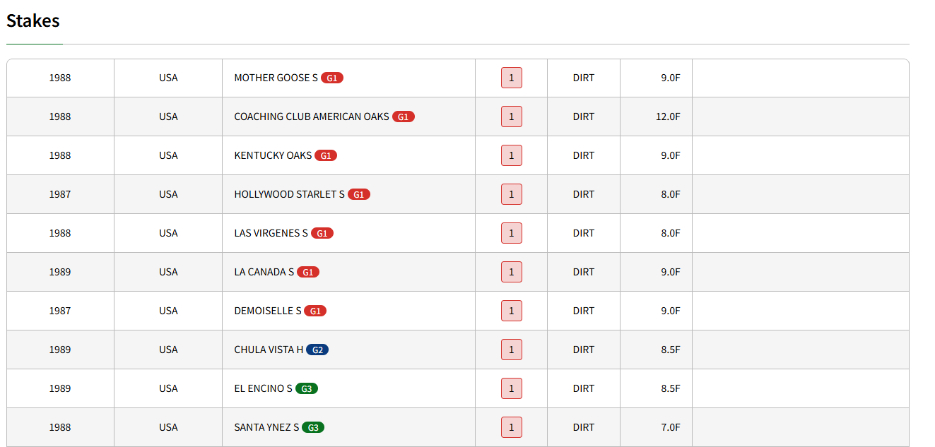The width and height of the screenshot is (935, 447).
Task: Select the Stakes section heading
Action: click(33, 20)
